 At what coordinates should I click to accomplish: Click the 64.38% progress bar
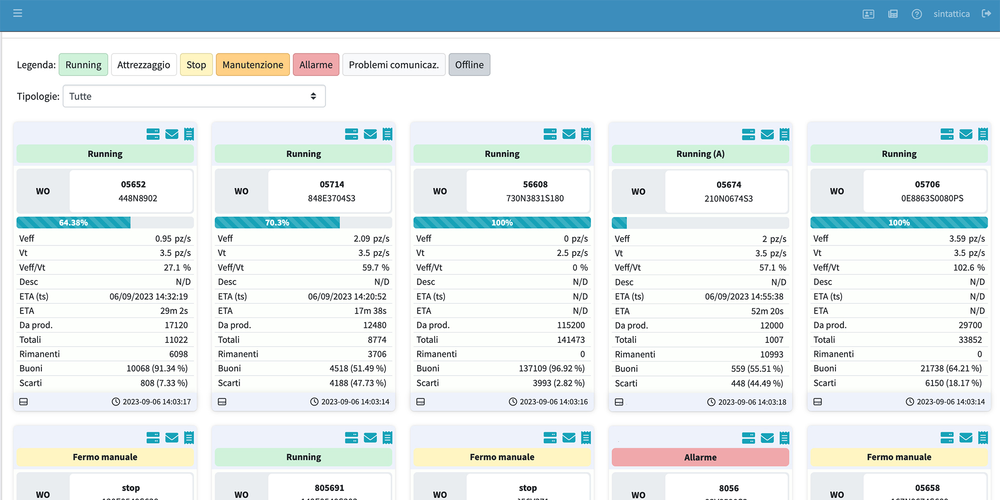point(73,222)
